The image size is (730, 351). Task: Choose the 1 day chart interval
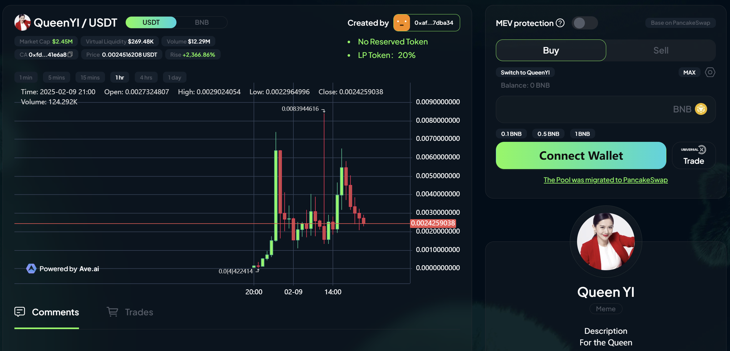tap(175, 77)
